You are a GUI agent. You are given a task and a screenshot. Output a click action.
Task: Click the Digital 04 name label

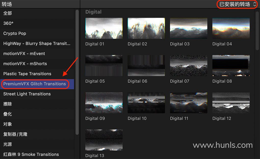point(222,44)
